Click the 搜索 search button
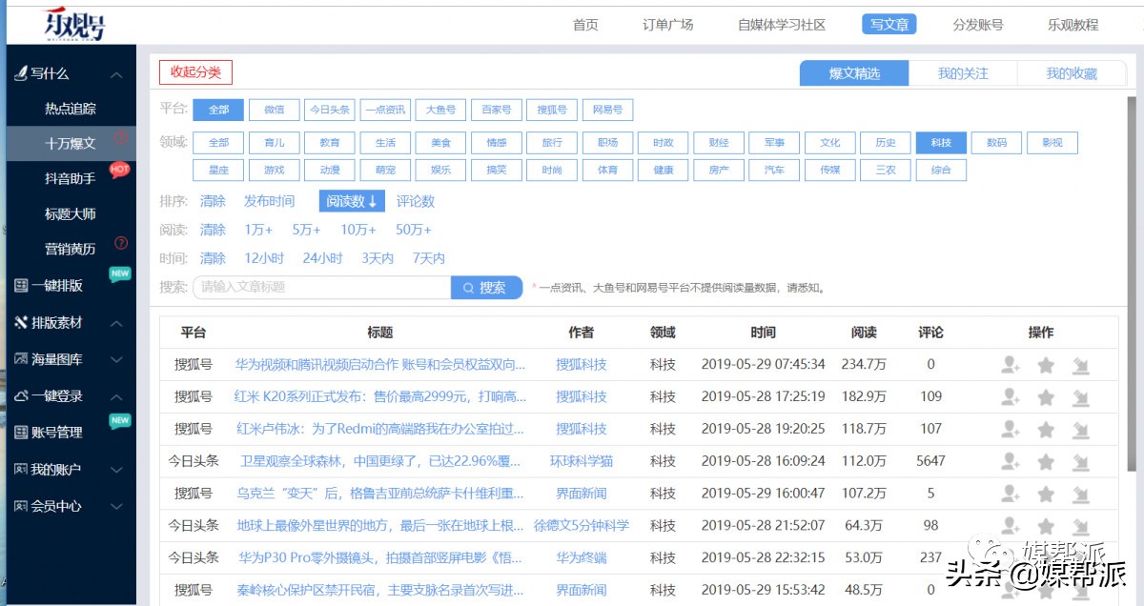 pos(486,288)
